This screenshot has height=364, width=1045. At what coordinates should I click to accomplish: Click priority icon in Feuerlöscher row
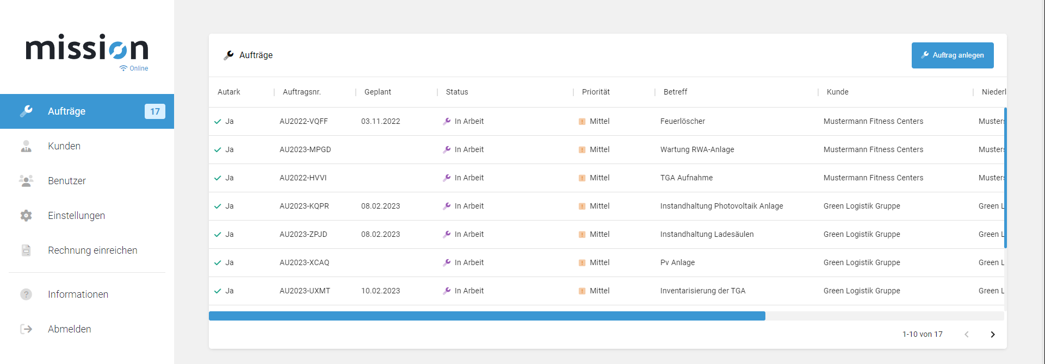coord(582,122)
